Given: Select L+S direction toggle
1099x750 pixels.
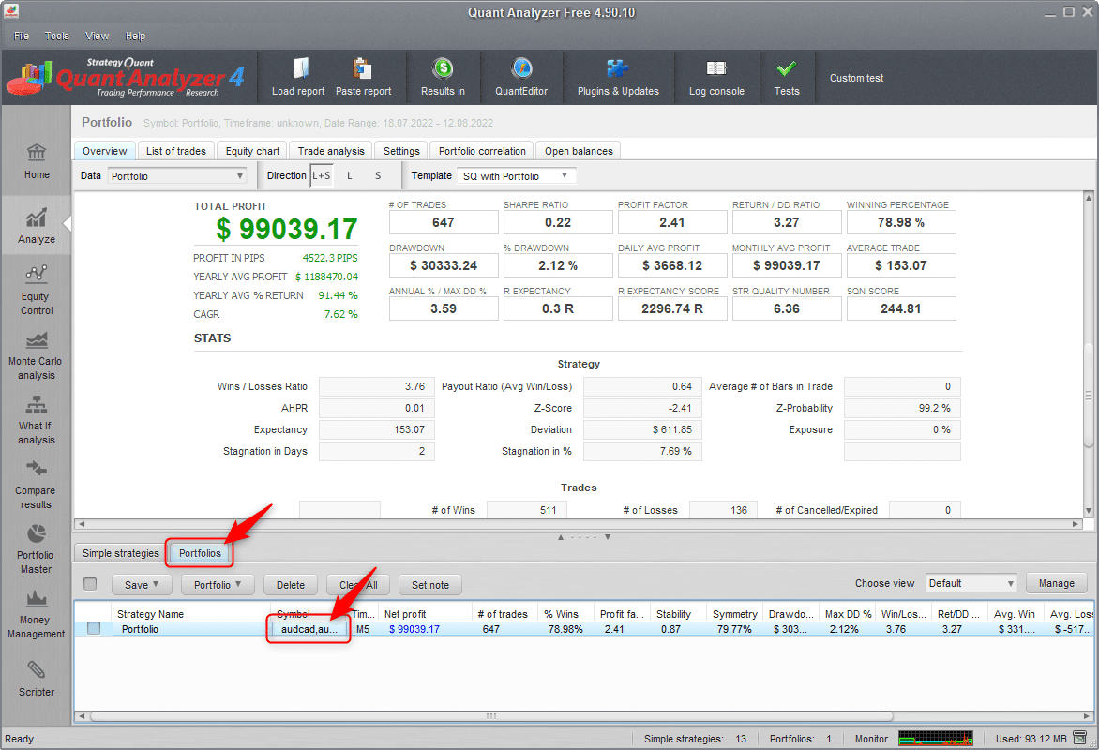Looking at the screenshot, I should tap(321, 175).
